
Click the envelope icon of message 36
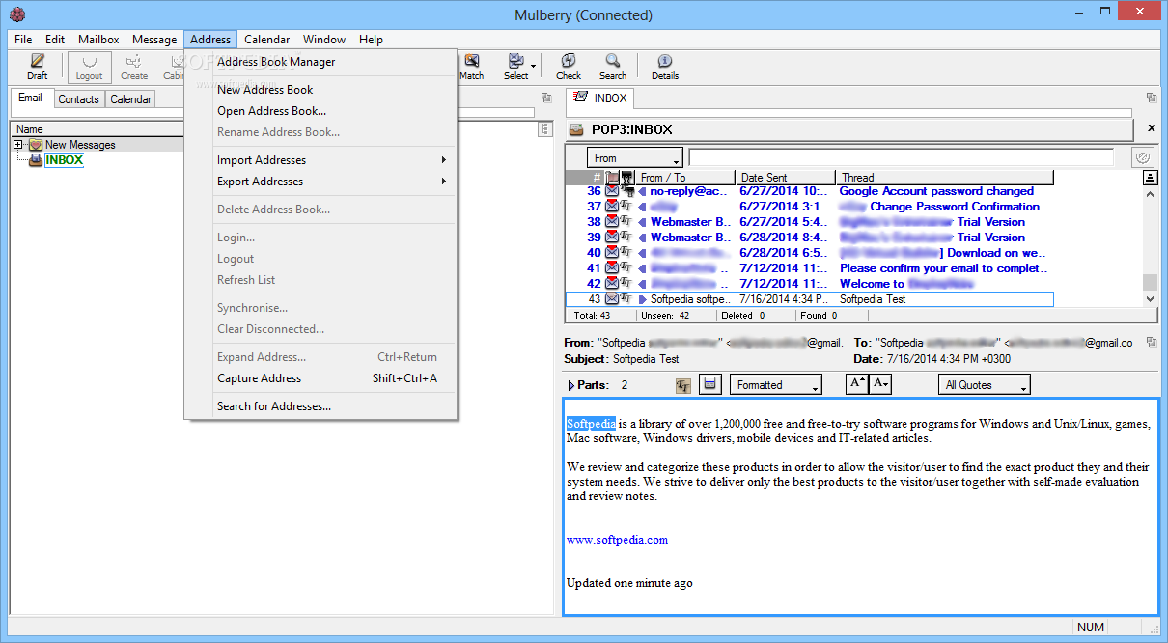click(x=612, y=191)
